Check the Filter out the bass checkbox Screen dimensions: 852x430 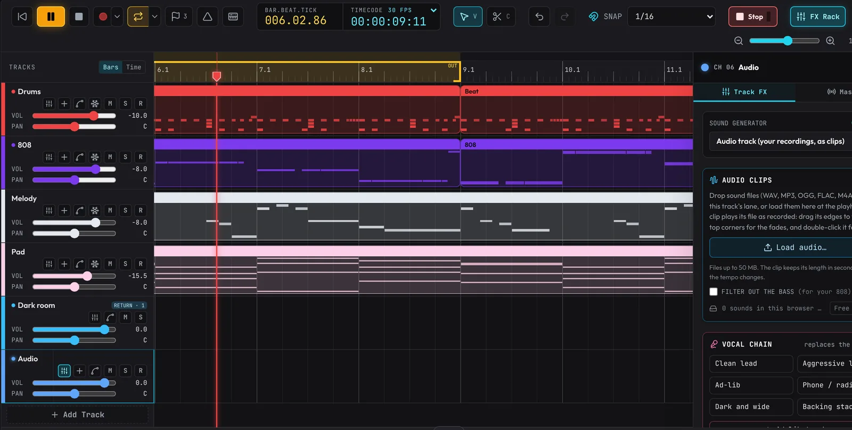pos(714,292)
